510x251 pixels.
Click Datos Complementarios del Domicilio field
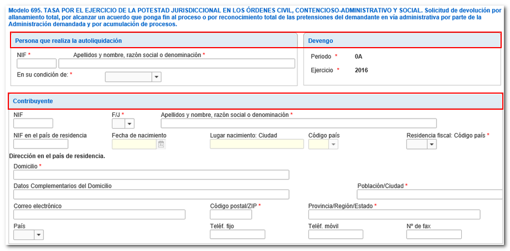pos(151,194)
